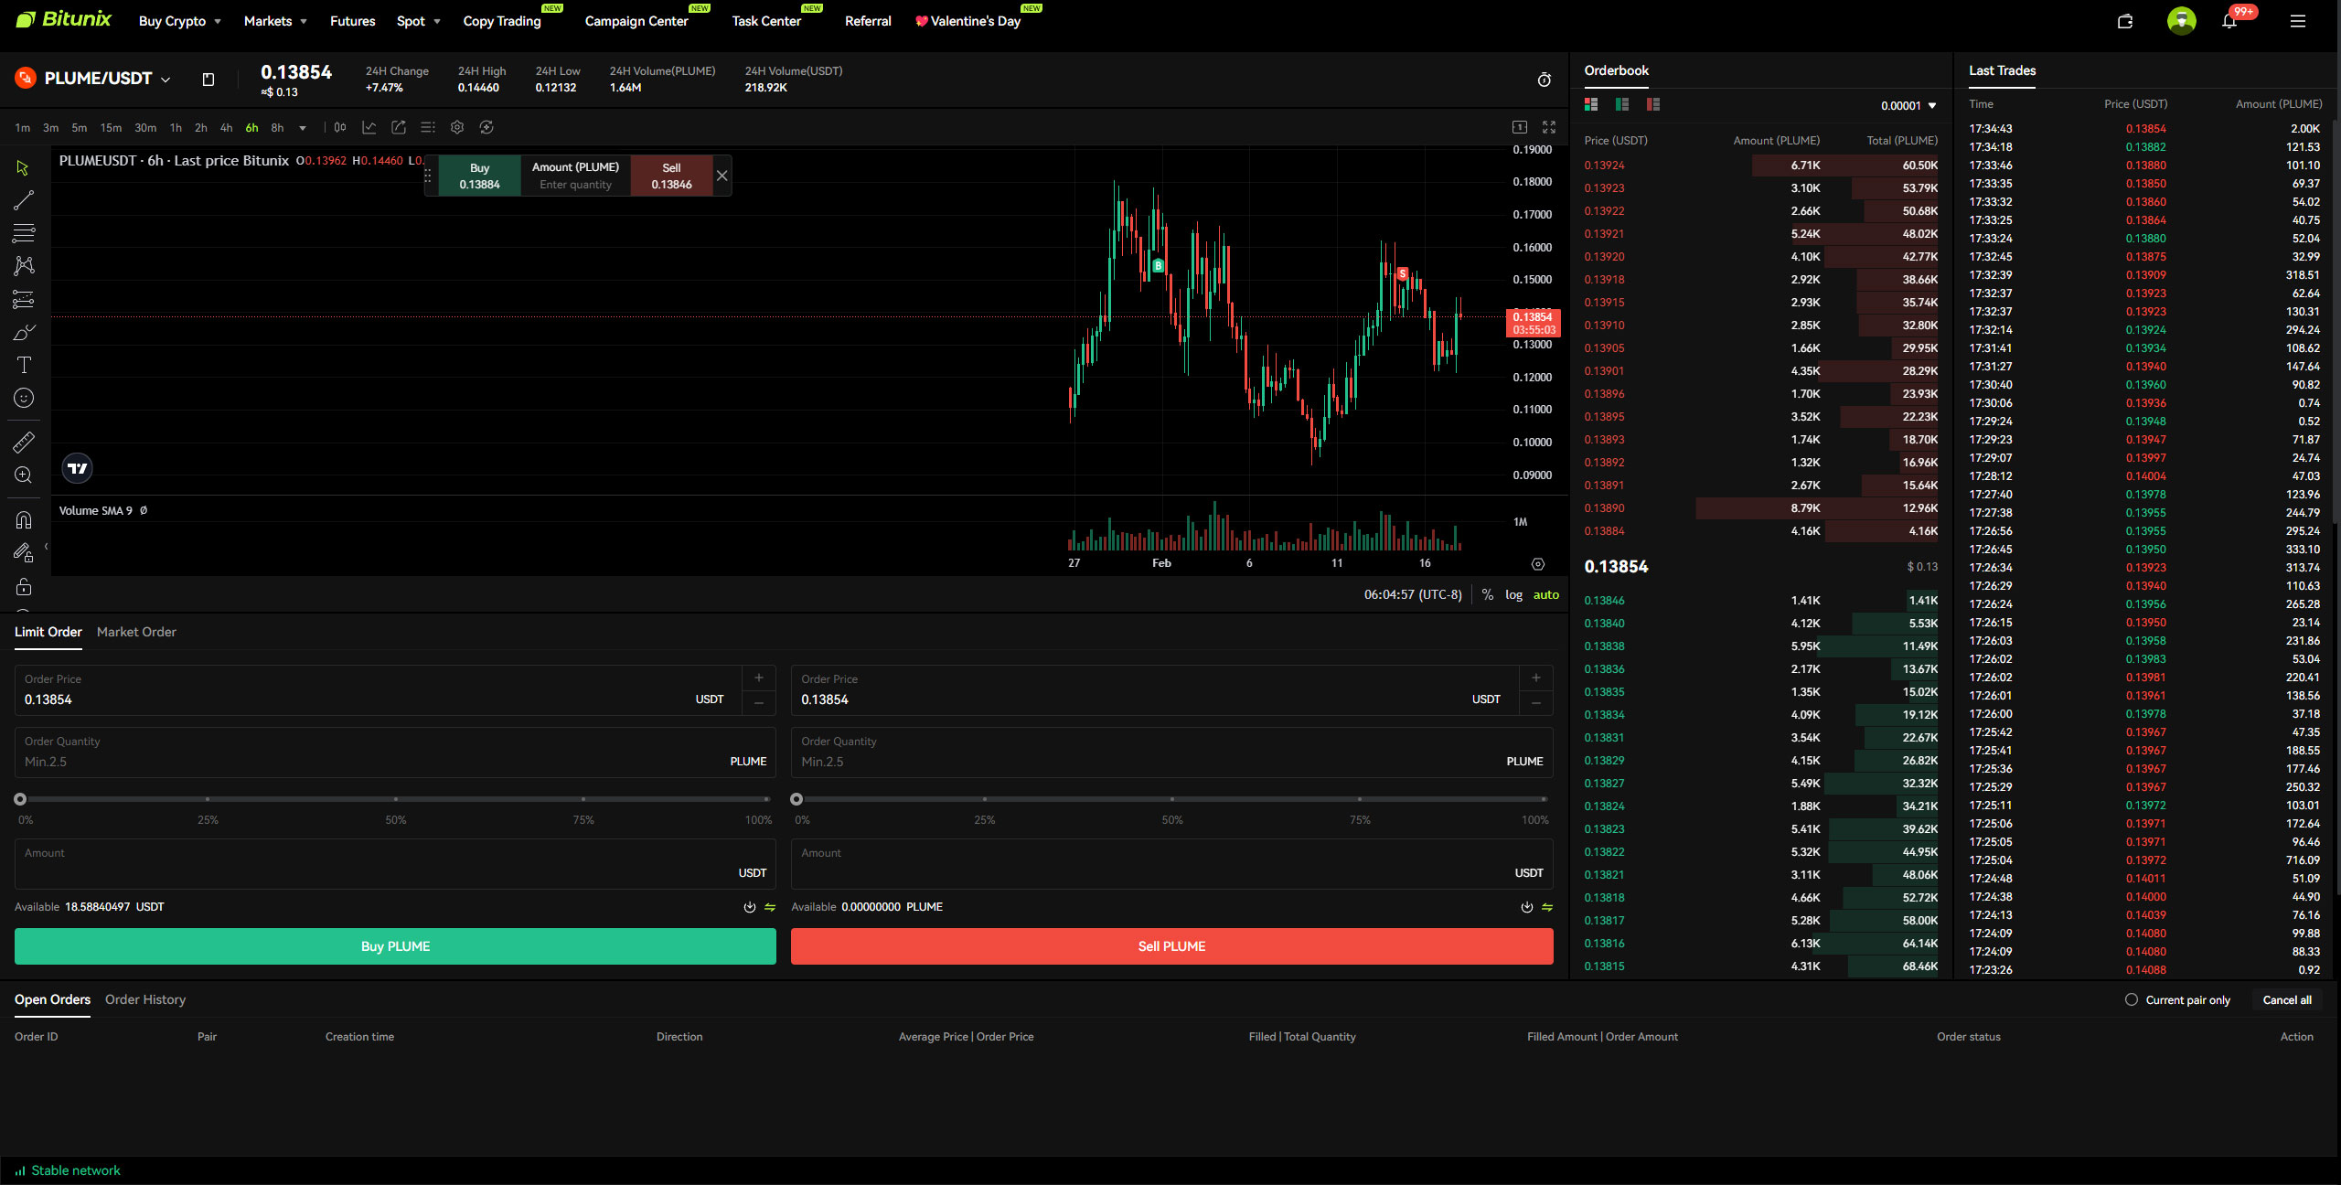Open the extra timeframes chevron dropdown
The width and height of the screenshot is (2341, 1185).
(x=302, y=128)
